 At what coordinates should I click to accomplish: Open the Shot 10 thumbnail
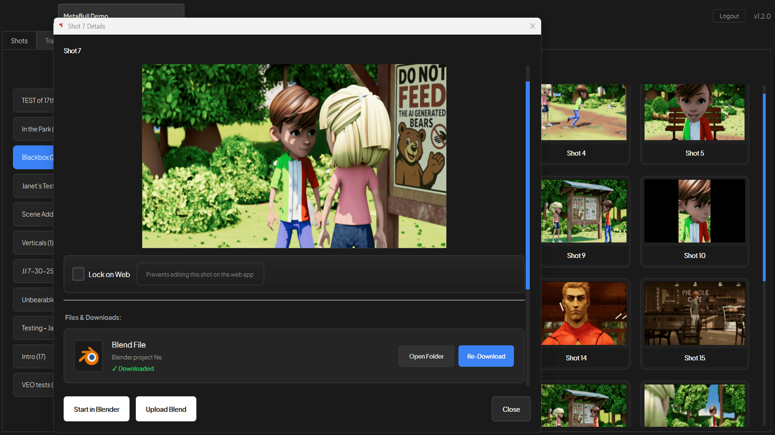coord(694,211)
